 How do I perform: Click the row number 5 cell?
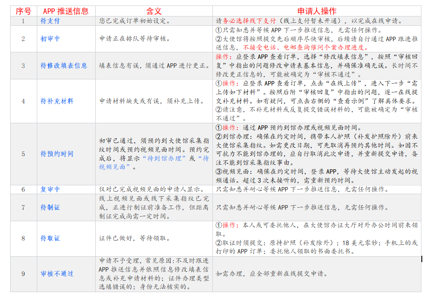[23, 154]
